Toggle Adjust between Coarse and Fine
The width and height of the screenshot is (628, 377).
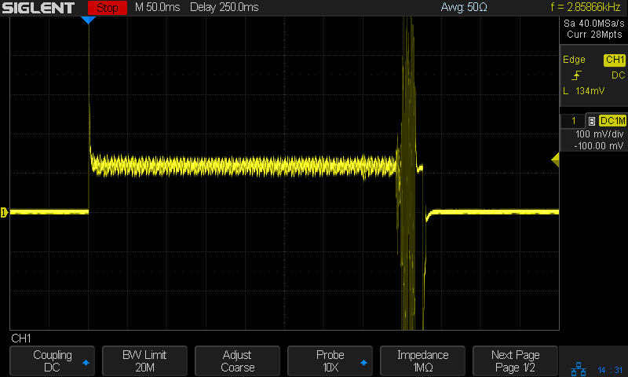click(x=237, y=361)
